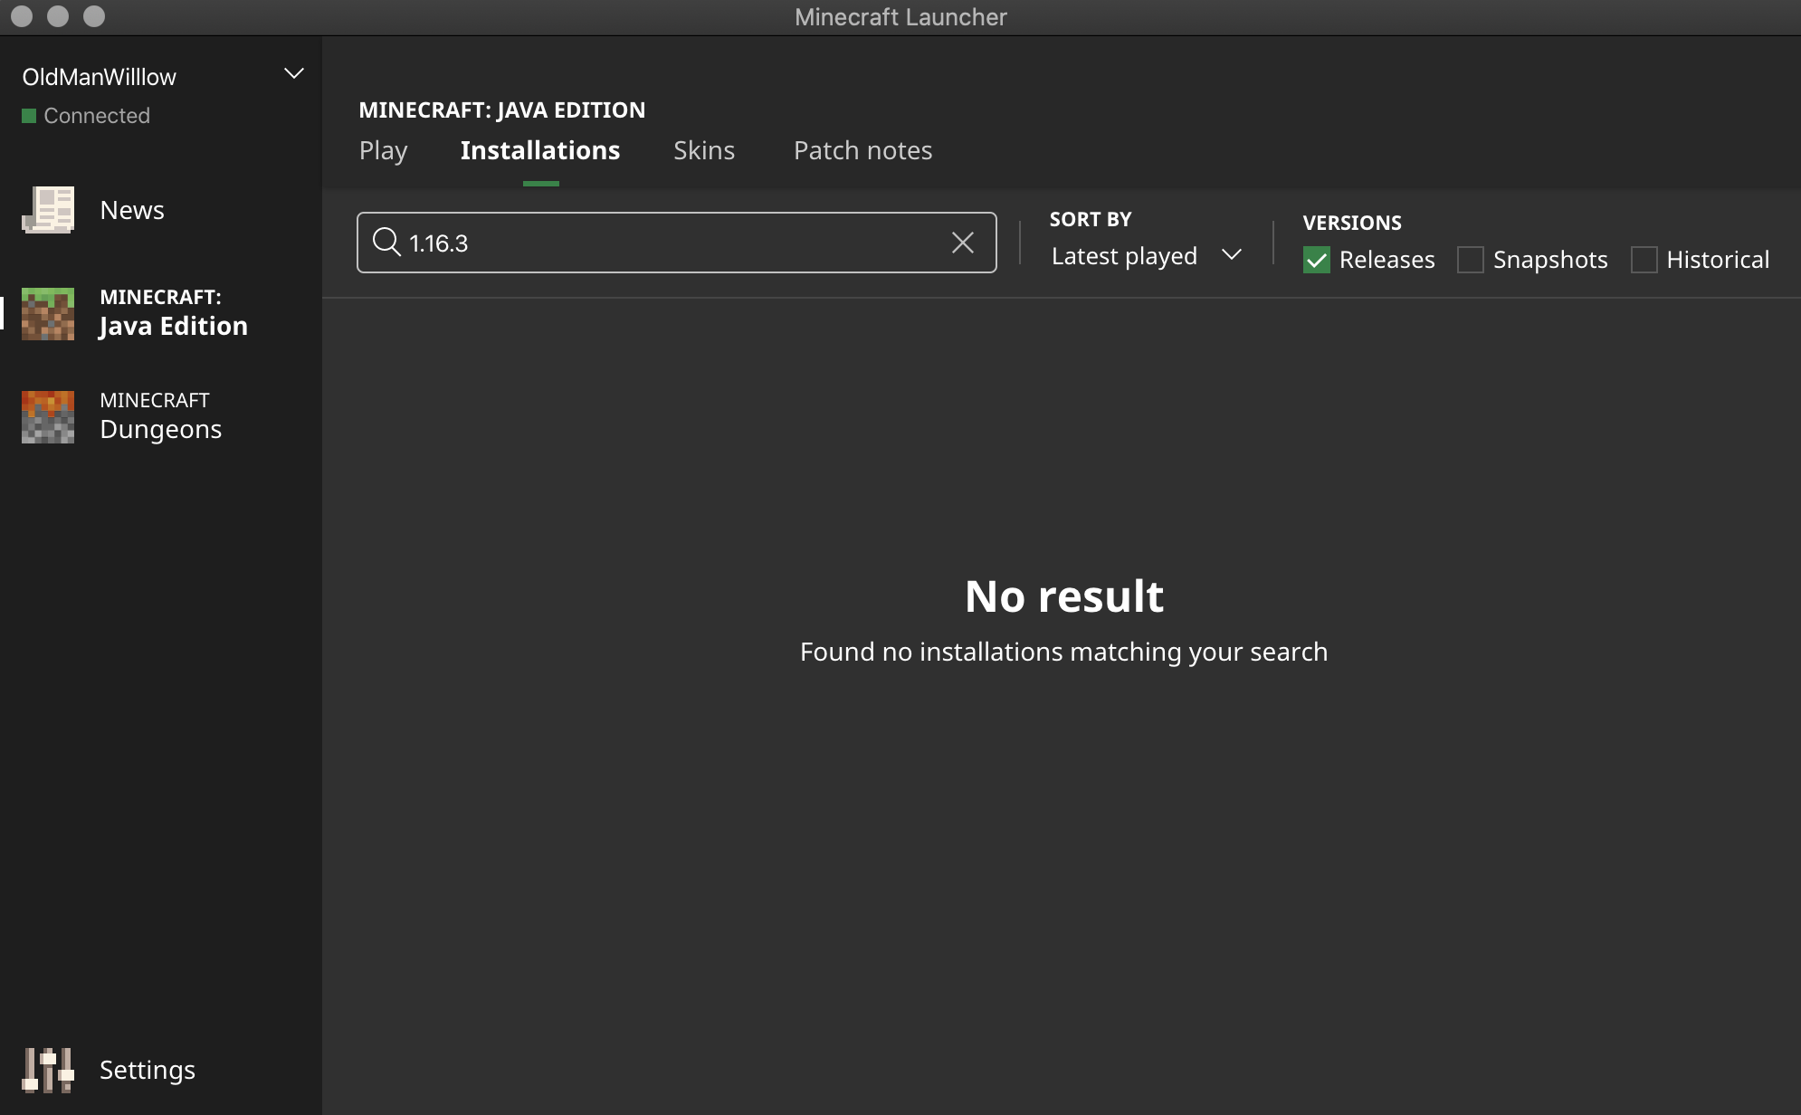Click the Settings label in sidebar
The width and height of the screenshot is (1801, 1115).
[148, 1070]
